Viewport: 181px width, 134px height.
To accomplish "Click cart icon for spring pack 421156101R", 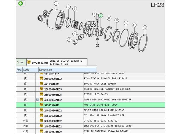I will pos(41,84).
